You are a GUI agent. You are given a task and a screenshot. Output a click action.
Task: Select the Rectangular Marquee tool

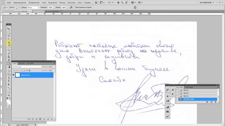pyautogui.click(x=8, y=32)
